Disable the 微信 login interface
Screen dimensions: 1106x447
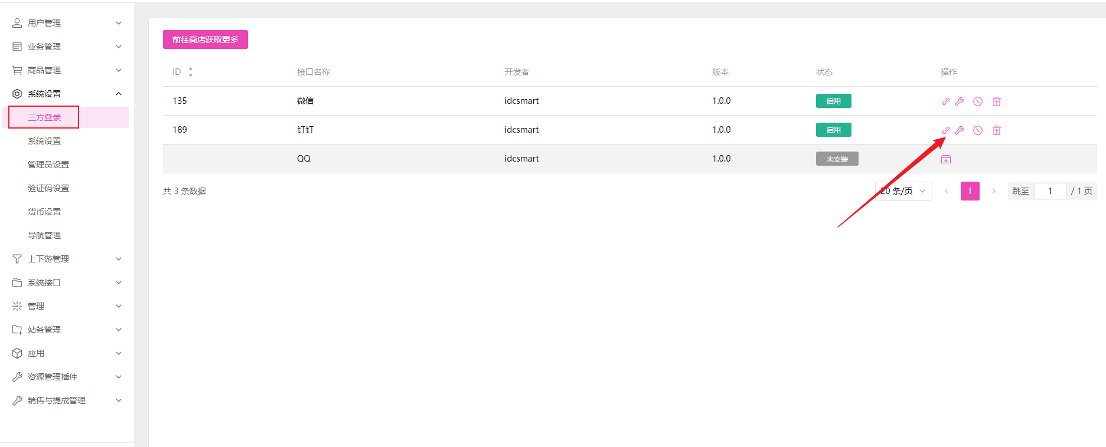978,101
